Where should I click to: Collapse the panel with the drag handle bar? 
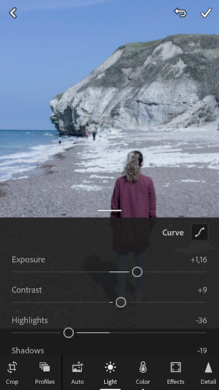tap(109, 210)
